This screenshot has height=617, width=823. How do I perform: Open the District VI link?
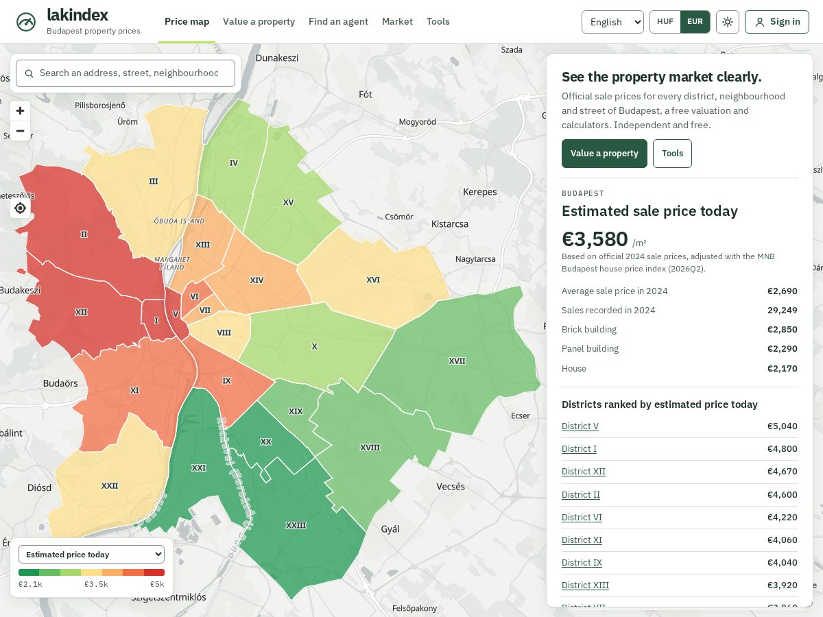pos(582,518)
